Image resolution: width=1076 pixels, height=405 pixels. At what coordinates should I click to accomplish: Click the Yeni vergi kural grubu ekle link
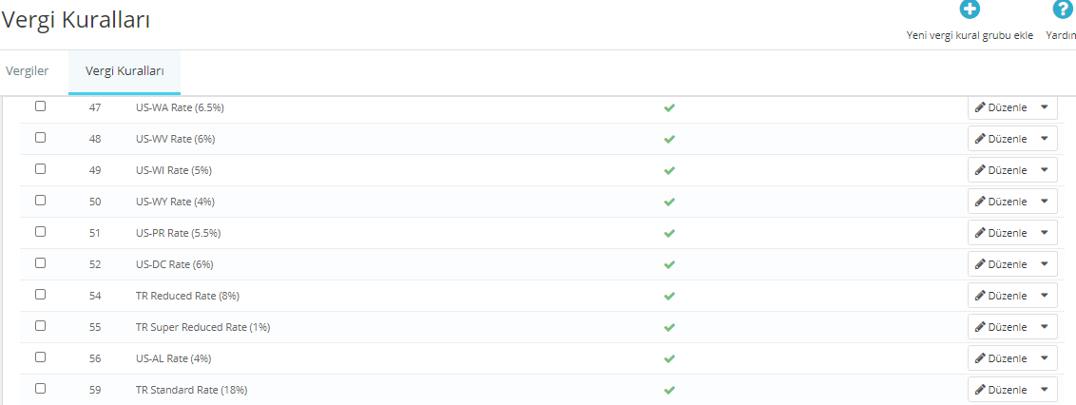pyautogui.click(x=970, y=35)
